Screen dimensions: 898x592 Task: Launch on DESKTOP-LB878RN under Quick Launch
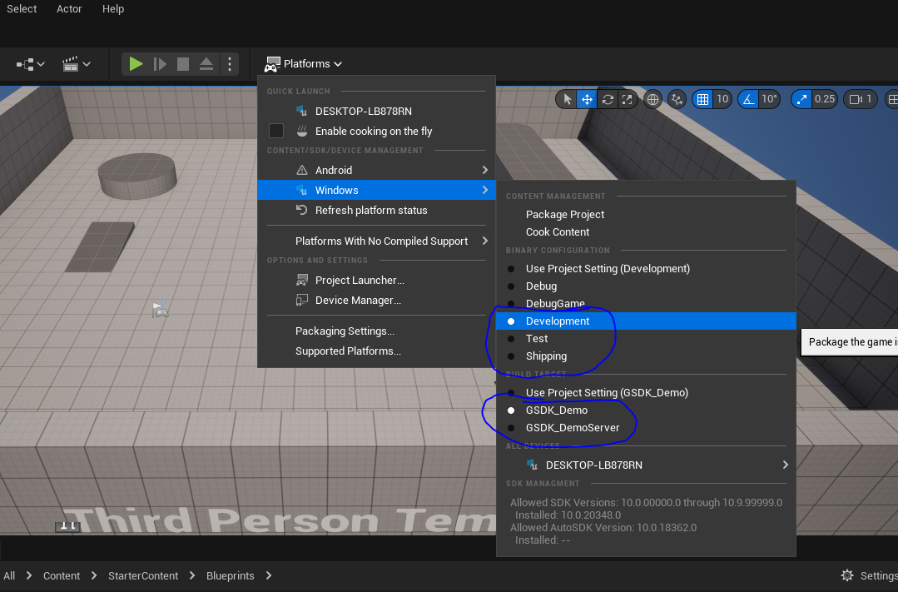tap(376, 112)
